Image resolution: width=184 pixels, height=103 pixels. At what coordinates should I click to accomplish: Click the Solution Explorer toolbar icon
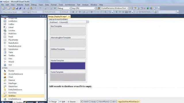point(131,8)
